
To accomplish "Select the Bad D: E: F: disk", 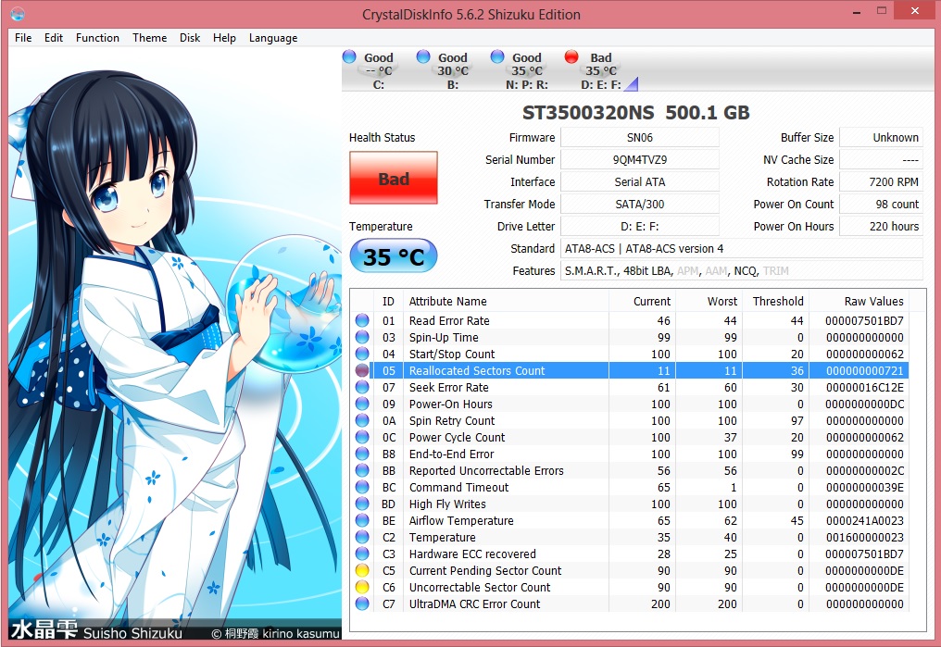I will pos(601,70).
